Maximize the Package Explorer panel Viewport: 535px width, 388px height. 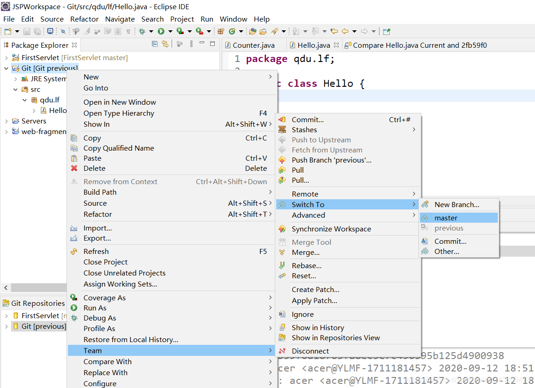coord(212,44)
